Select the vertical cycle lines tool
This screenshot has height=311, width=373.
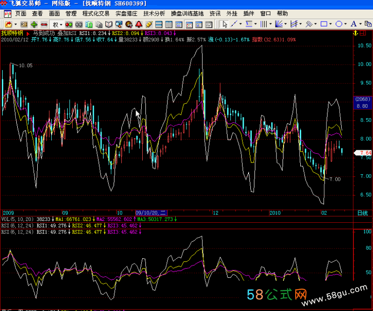pyautogui.click(x=263, y=24)
